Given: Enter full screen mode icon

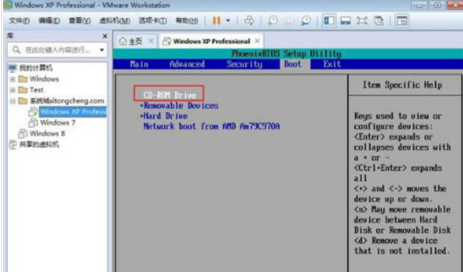Looking at the screenshot, I should [362, 21].
